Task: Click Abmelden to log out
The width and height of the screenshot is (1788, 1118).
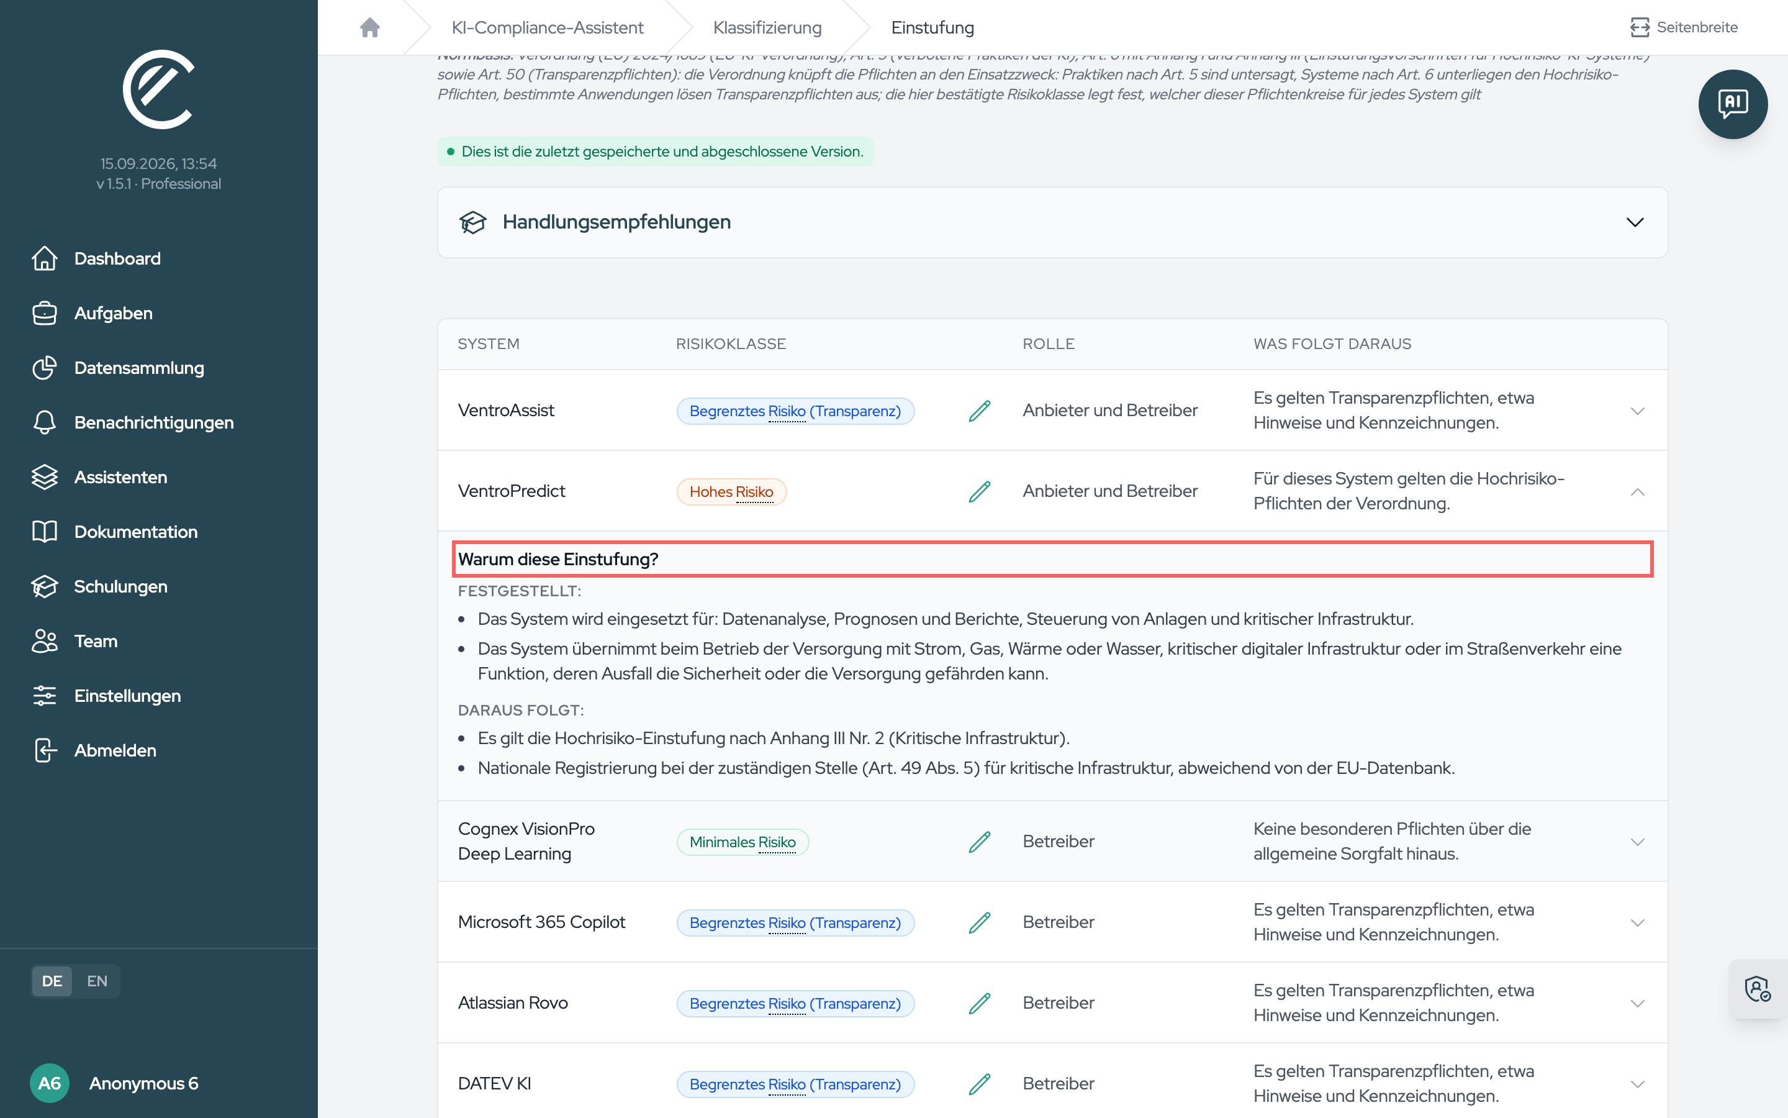Action: tap(94, 750)
